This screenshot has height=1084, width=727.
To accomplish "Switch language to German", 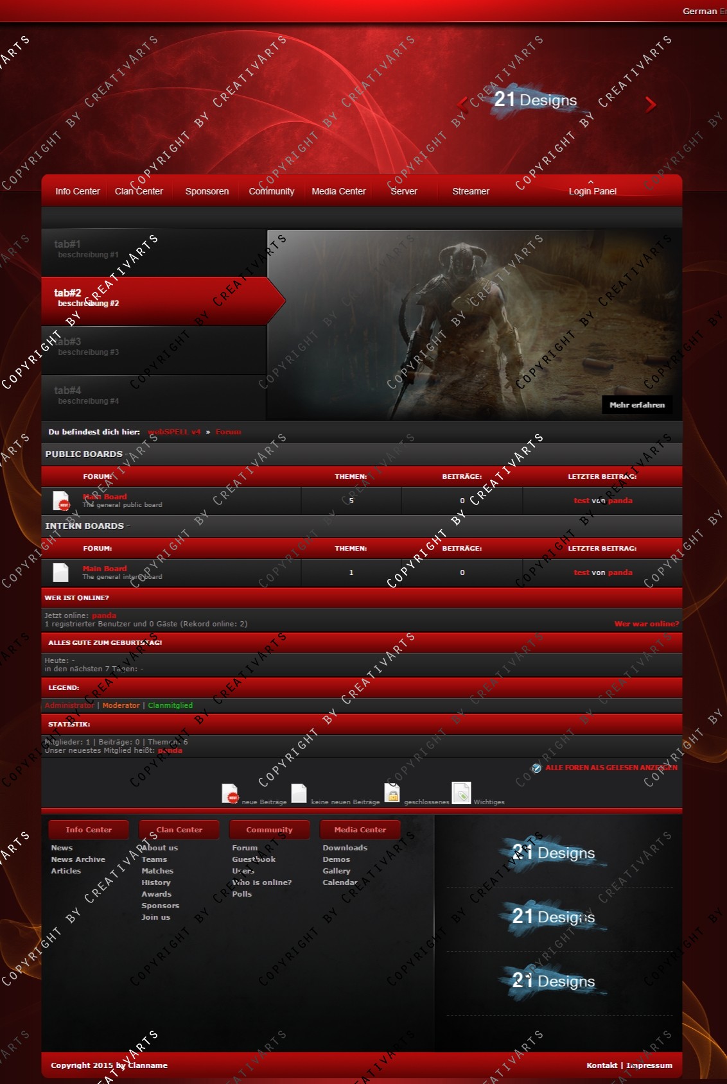I will click(x=699, y=11).
